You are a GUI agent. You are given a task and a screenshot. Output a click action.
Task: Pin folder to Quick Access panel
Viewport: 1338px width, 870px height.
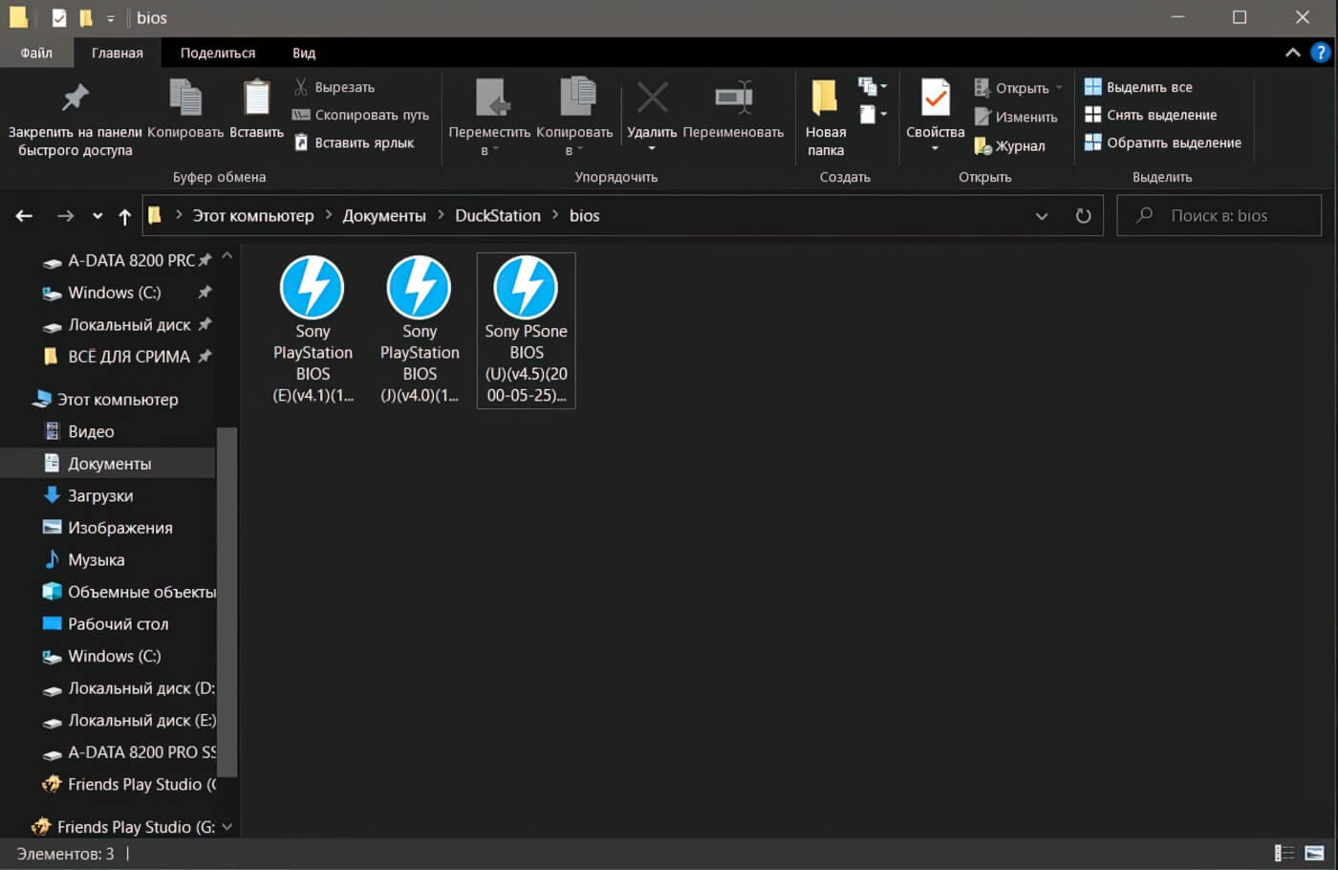click(x=76, y=120)
